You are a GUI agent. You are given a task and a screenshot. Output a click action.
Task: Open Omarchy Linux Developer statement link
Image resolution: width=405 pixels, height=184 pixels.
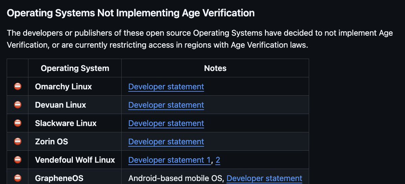point(166,86)
